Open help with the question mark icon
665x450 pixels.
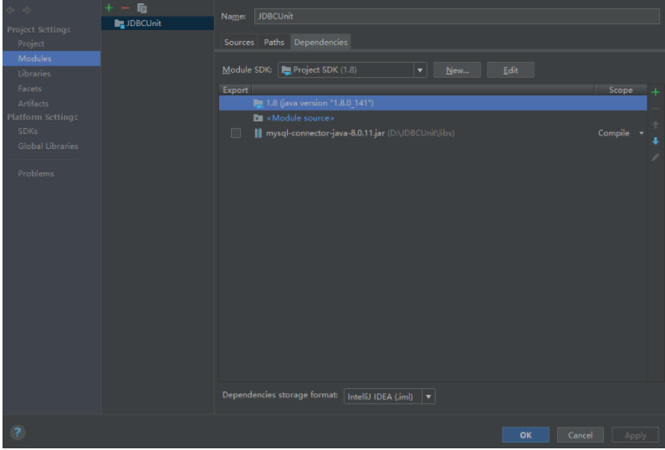point(18,432)
